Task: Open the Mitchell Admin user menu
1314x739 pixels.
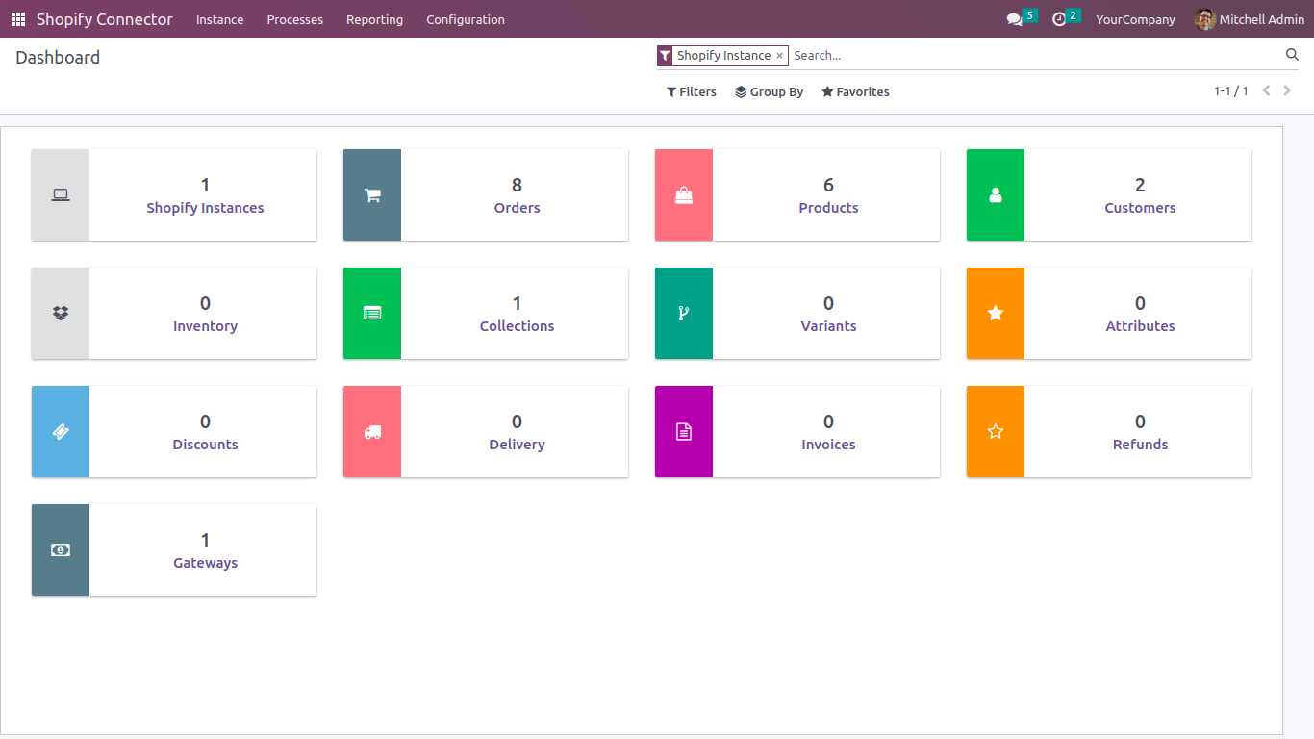Action: (x=1250, y=19)
